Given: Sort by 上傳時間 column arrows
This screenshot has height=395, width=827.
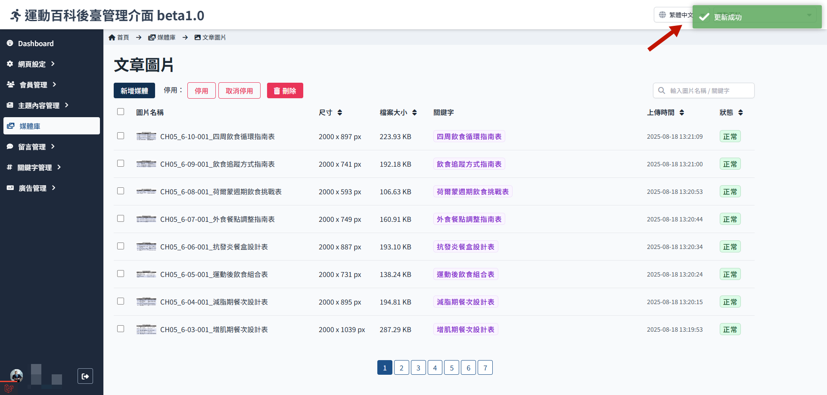Looking at the screenshot, I should [682, 112].
